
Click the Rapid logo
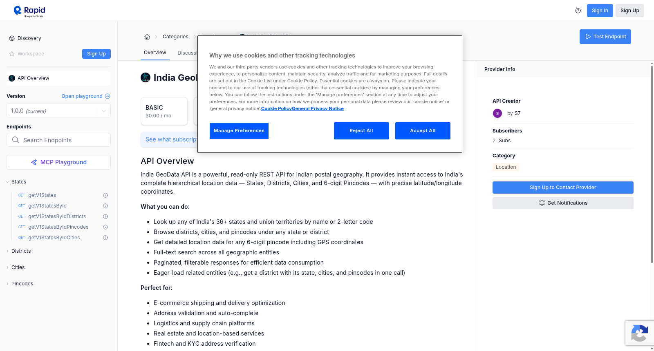[x=29, y=11]
